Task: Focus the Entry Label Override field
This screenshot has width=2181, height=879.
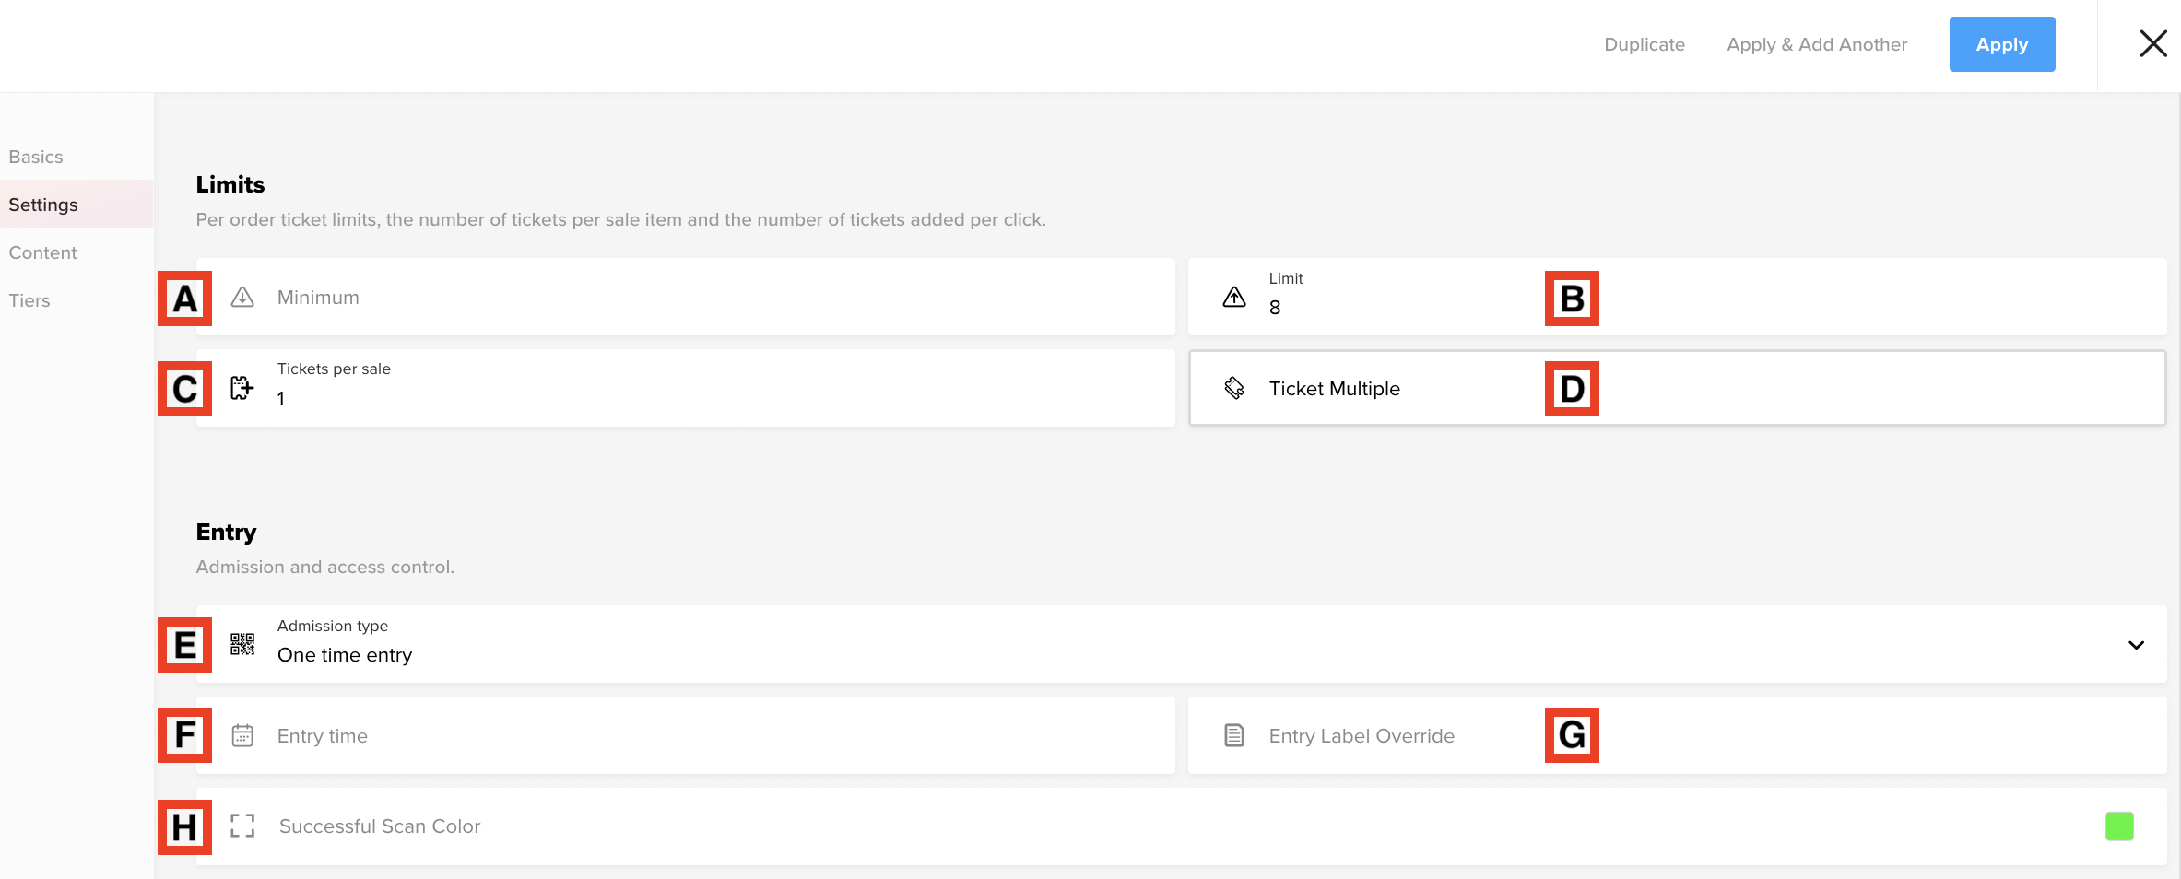Action: [x=1677, y=735]
